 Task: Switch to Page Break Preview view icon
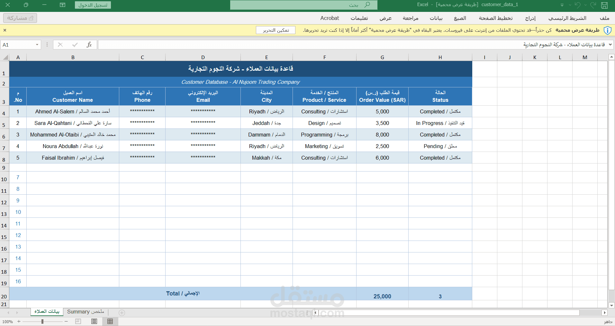point(78,322)
